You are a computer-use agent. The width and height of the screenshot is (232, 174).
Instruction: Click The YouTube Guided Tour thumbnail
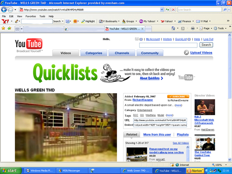pyautogui.click(x=205, y=142)
